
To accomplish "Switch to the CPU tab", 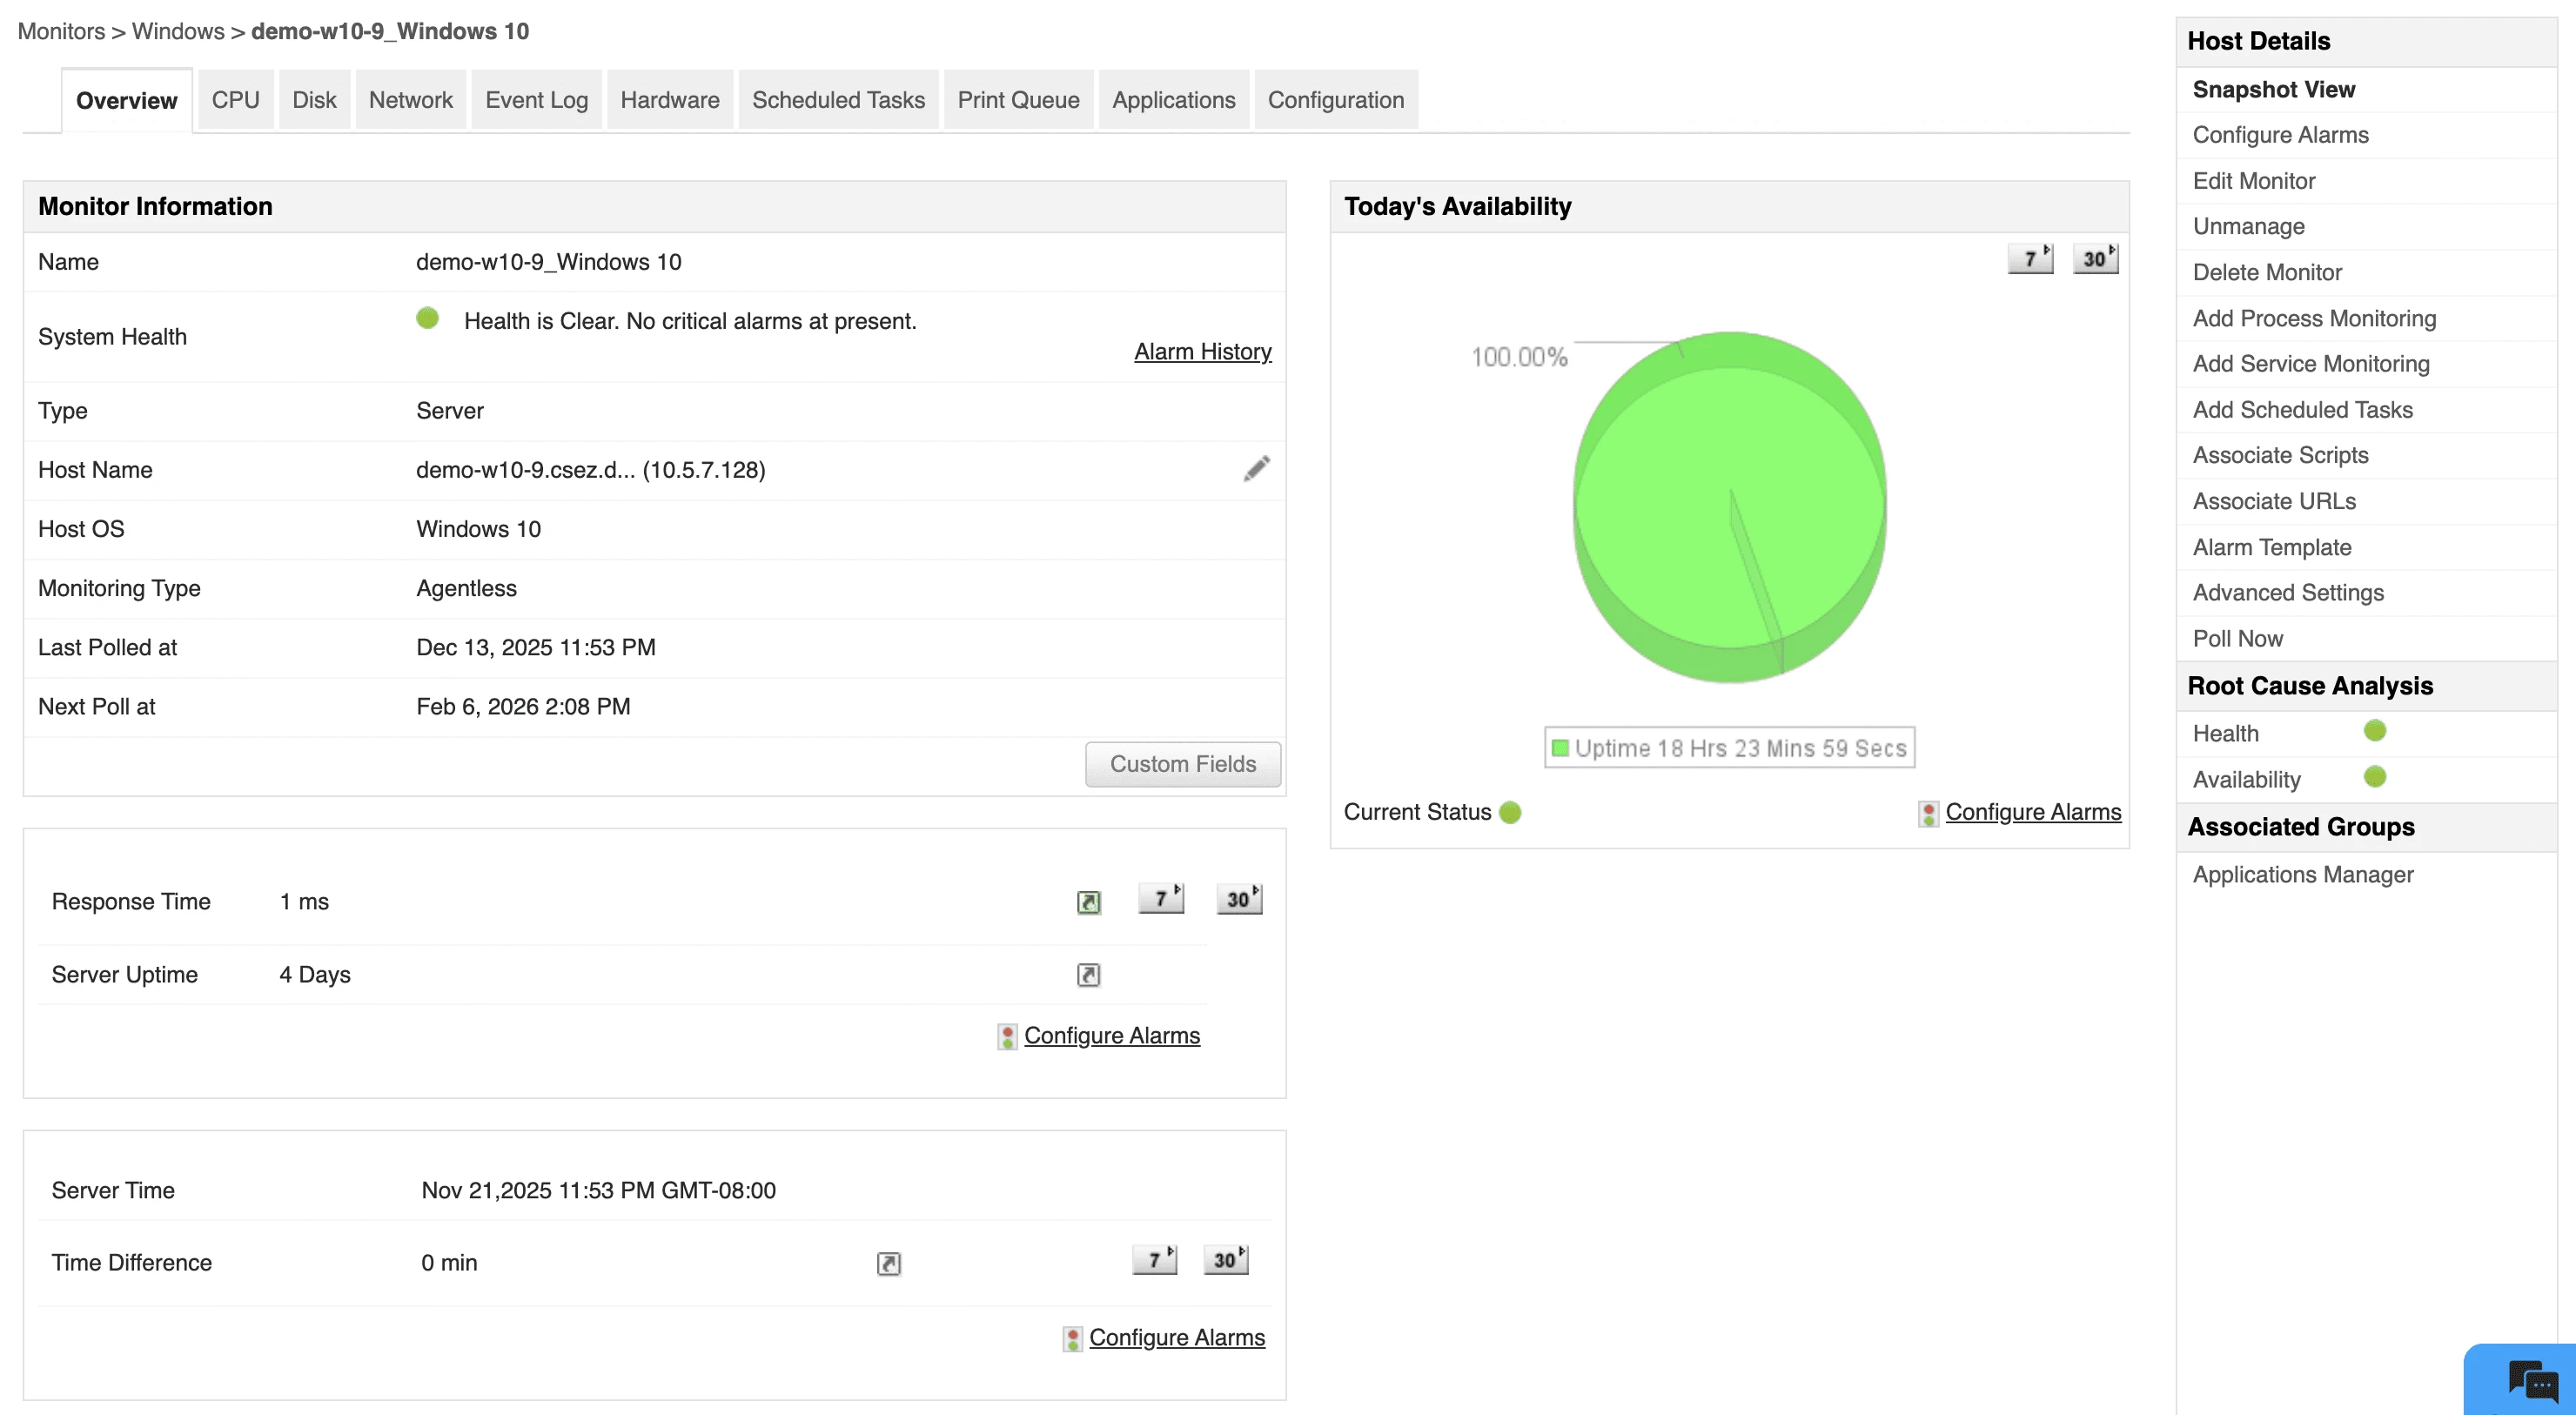I will pyautogui.click(x=235, y=100).
